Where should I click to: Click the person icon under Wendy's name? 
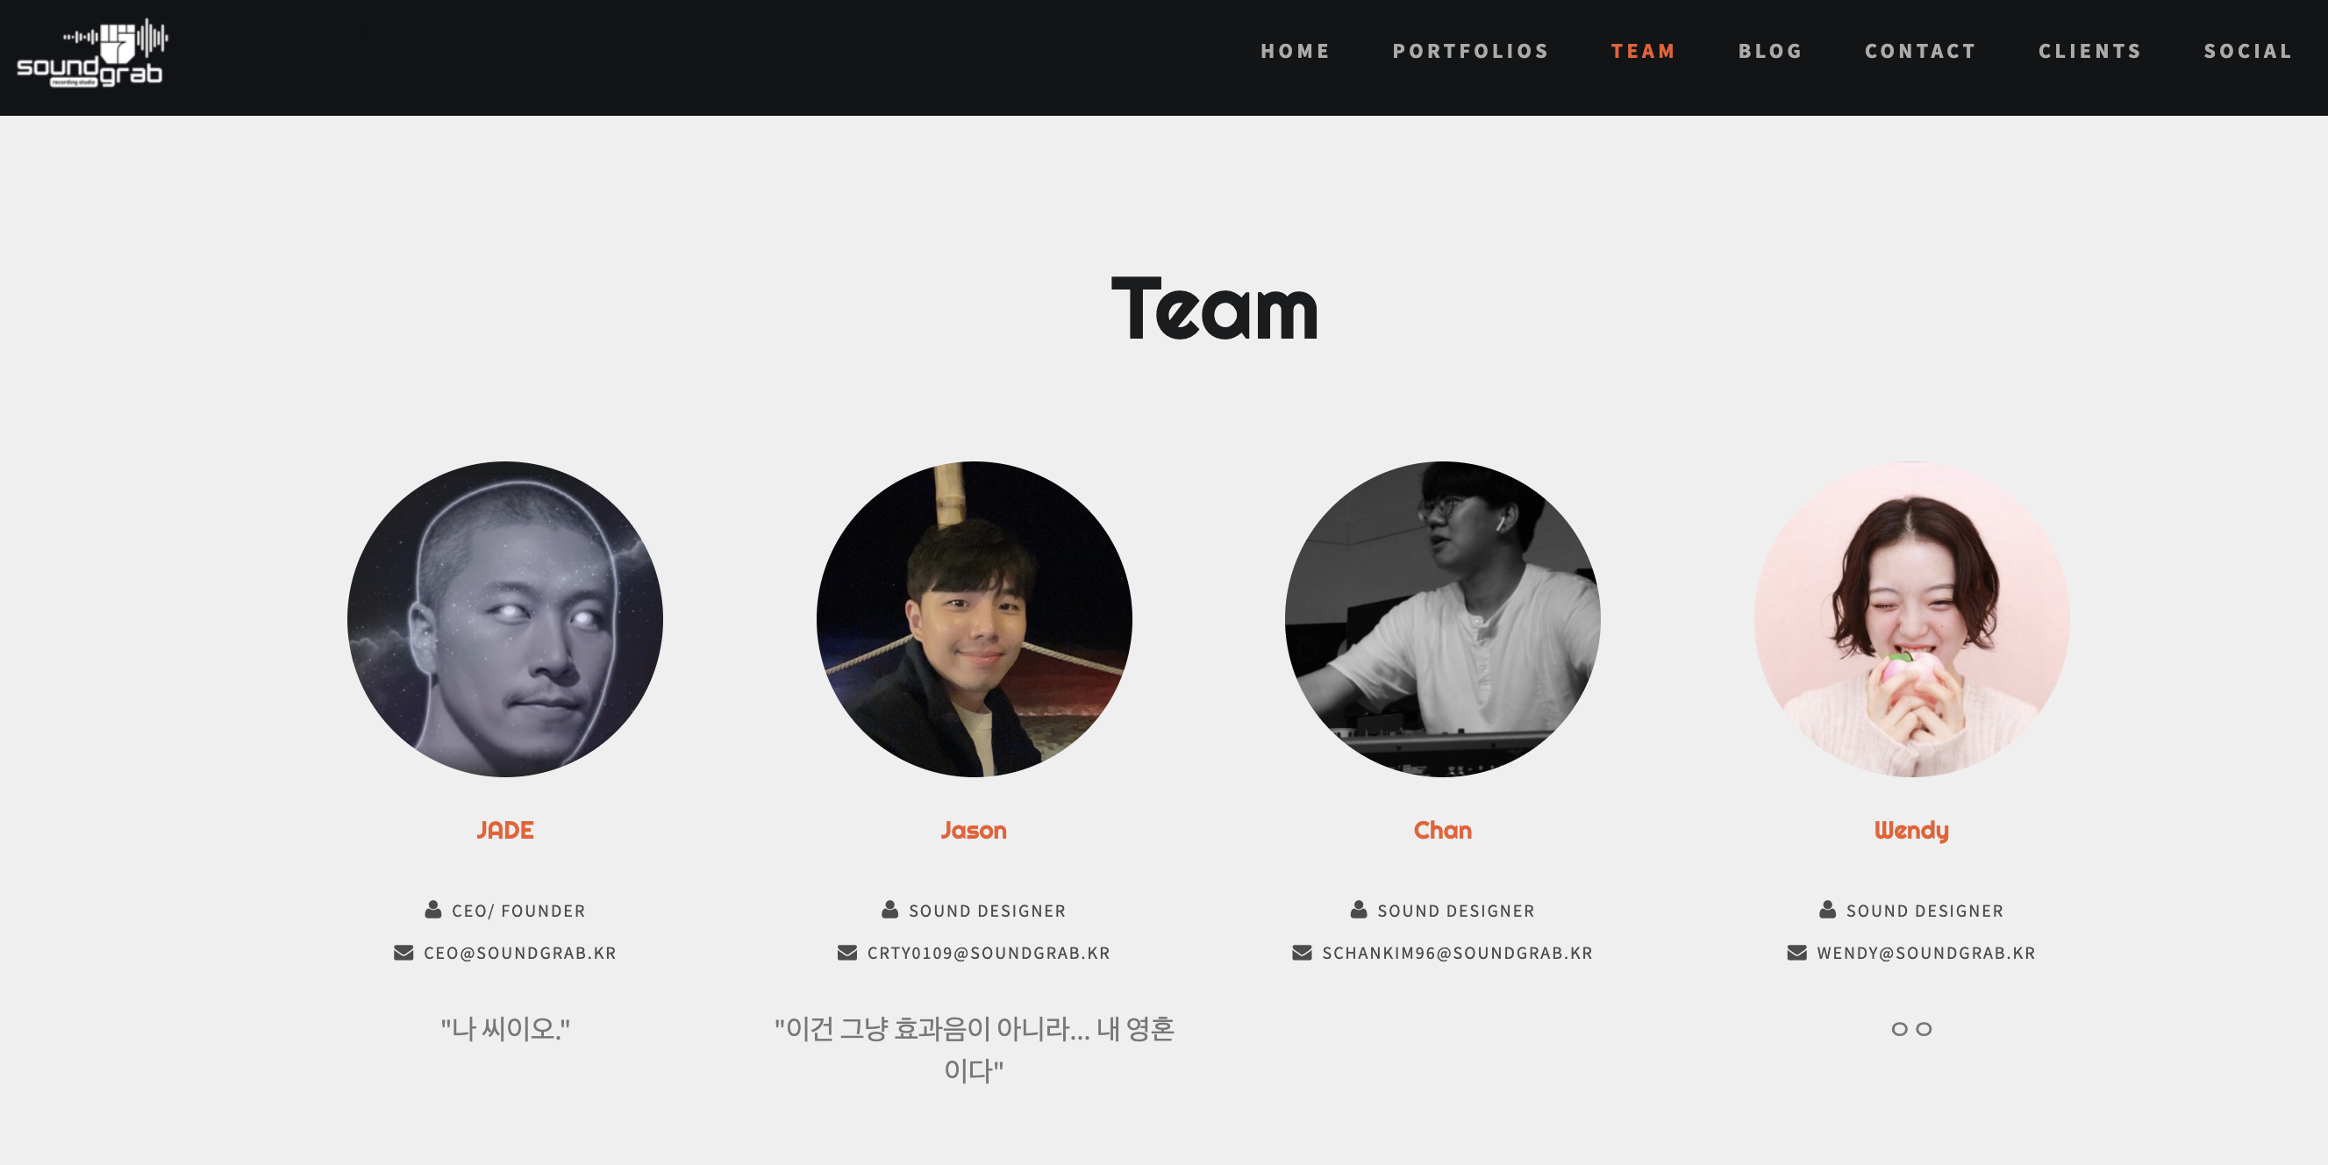tap(1827, 909)
